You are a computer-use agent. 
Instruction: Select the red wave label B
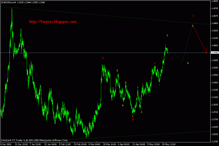pos(133,119)
